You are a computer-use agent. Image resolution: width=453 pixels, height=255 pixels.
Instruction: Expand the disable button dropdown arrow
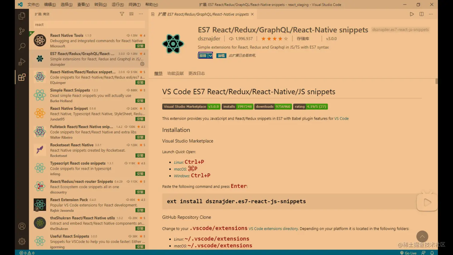pyautogui.click(x=210, y=55)
